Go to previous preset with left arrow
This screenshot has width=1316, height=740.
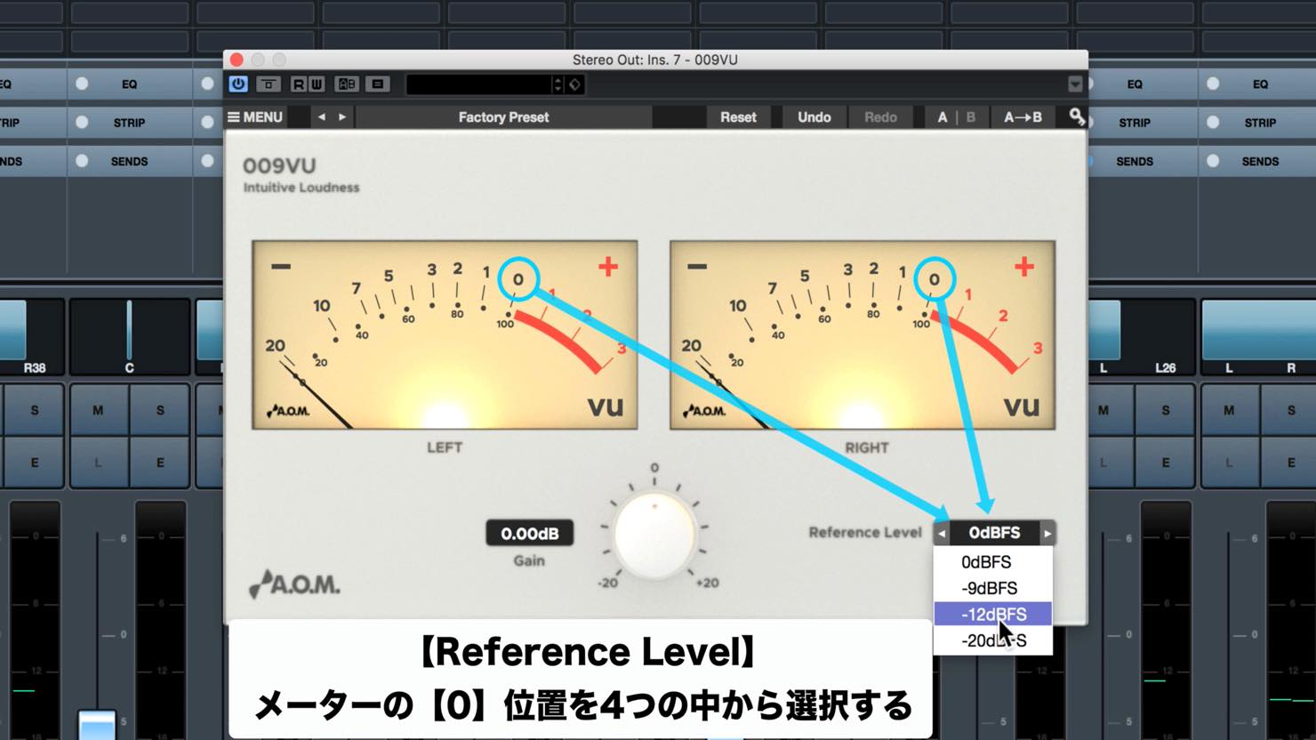coord(322,117)
